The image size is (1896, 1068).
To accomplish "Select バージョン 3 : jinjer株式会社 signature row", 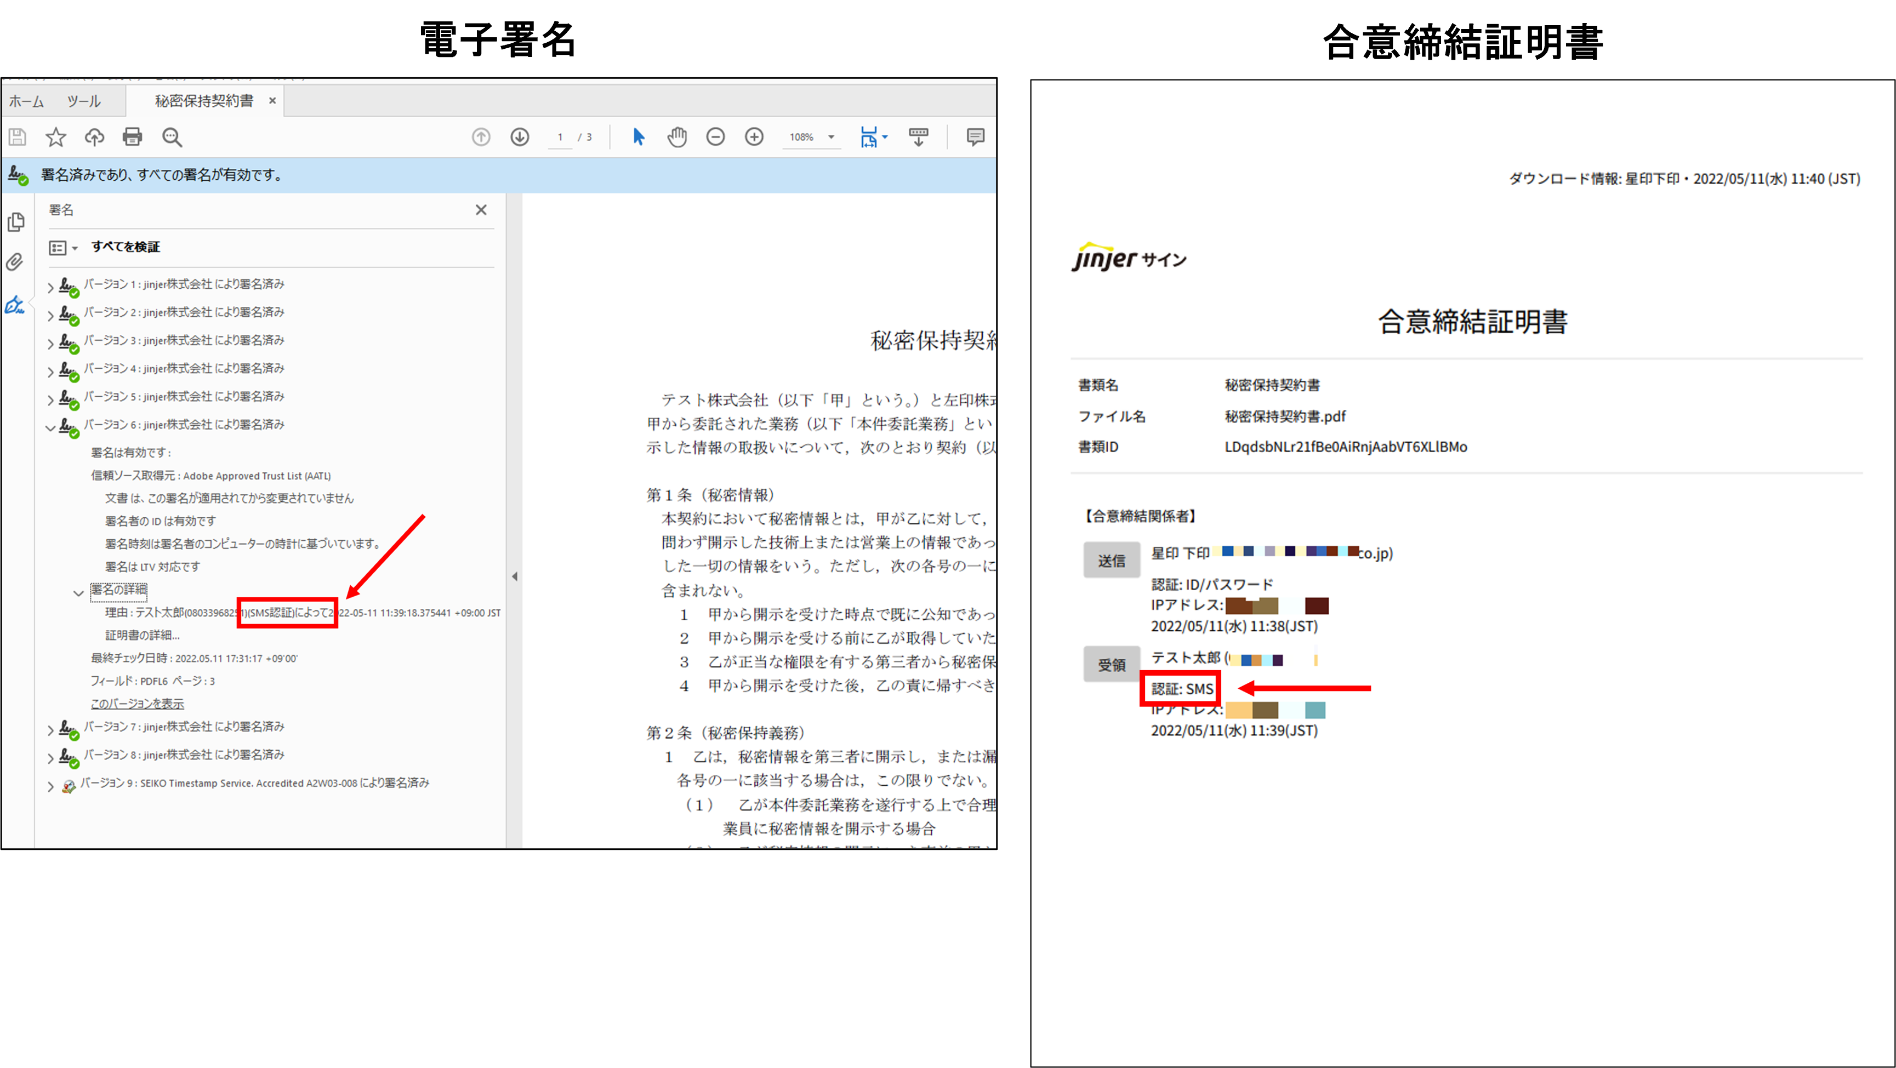I will tap(183, 341).
